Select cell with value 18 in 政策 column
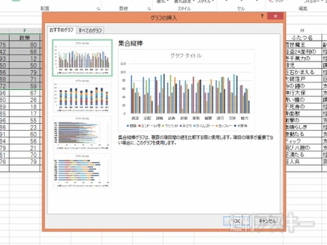 click(x=25, y=107)
